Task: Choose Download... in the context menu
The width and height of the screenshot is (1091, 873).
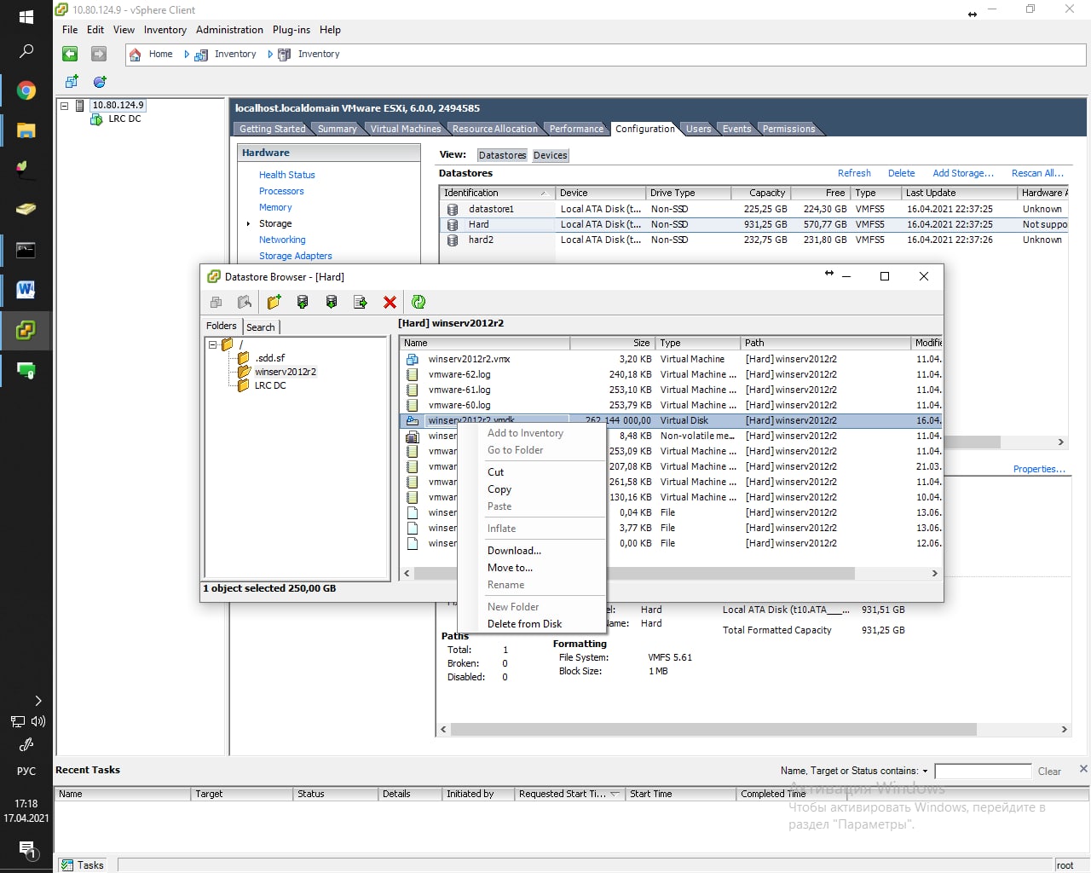Action: pos(514,551)
